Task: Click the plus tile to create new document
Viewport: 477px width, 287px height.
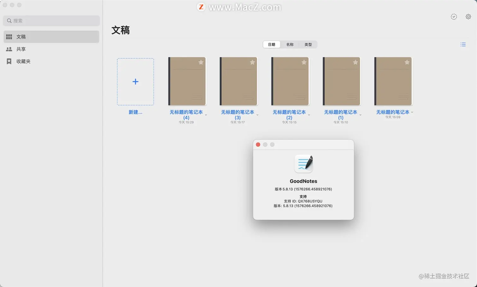Action: [135, 82]
